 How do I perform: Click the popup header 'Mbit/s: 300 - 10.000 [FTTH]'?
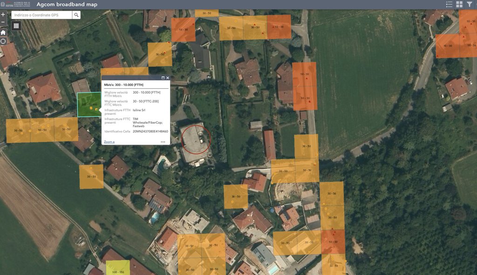coord(123,85)
